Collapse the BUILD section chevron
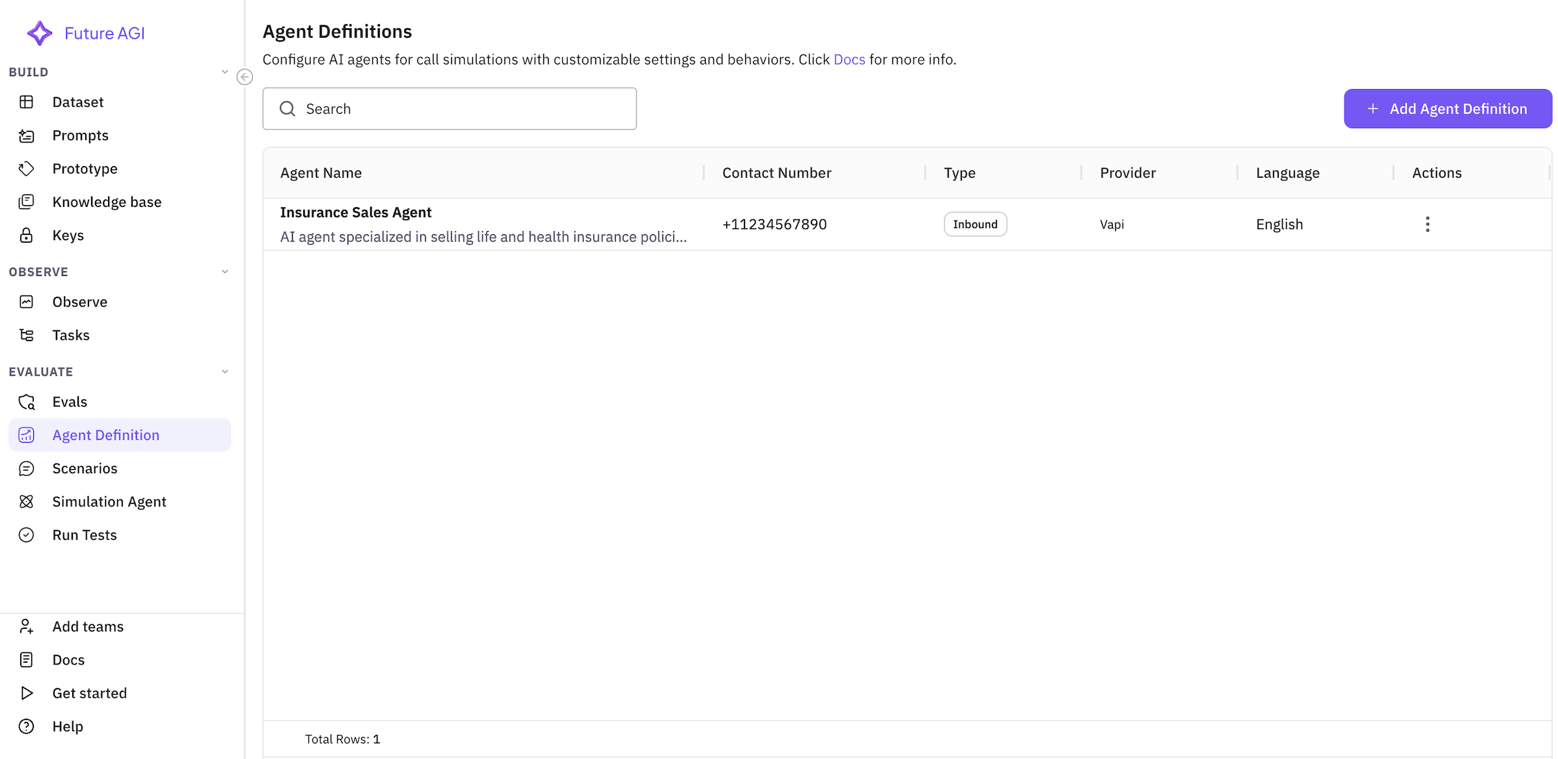This screenshot has height=759, width=1558. 225,72
